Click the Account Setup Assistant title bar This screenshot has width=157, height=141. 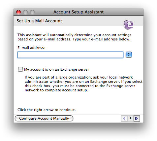pos(78,12)
